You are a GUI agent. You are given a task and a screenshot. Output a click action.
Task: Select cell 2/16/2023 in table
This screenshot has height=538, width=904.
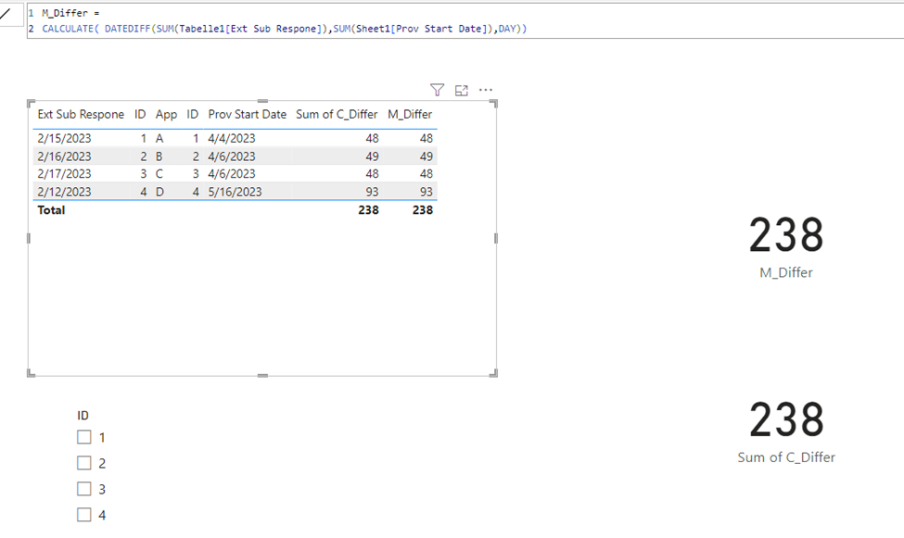coord(64,156)
